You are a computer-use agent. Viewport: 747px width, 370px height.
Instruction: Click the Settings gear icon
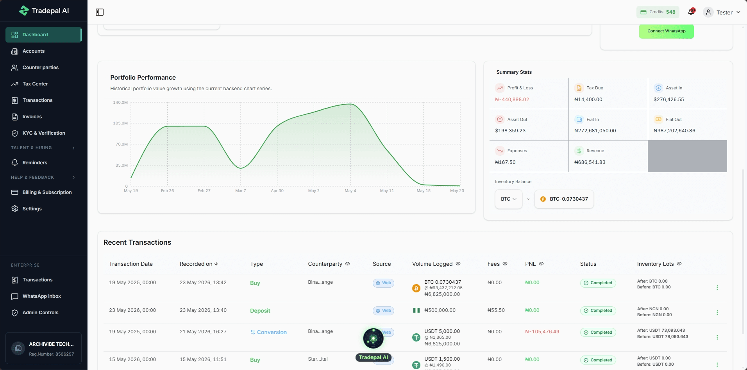point(15,209)
